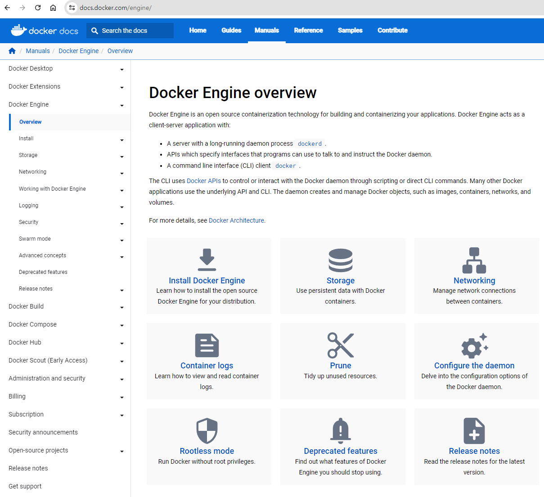This screenshot has height=497, width=544.
Task: Click the browser forward arrow
Action: pos(22,8)
